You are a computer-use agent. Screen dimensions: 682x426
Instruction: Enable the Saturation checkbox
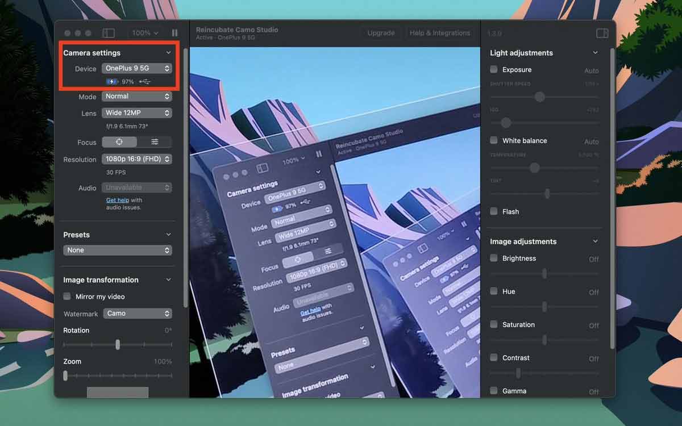click(494, 324)
